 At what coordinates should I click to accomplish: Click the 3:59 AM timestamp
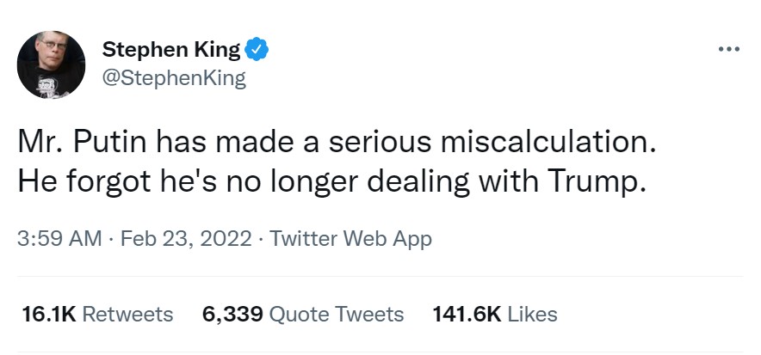click(x=59, y=238)
